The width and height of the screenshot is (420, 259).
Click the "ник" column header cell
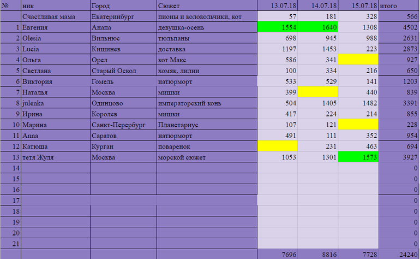55,5
